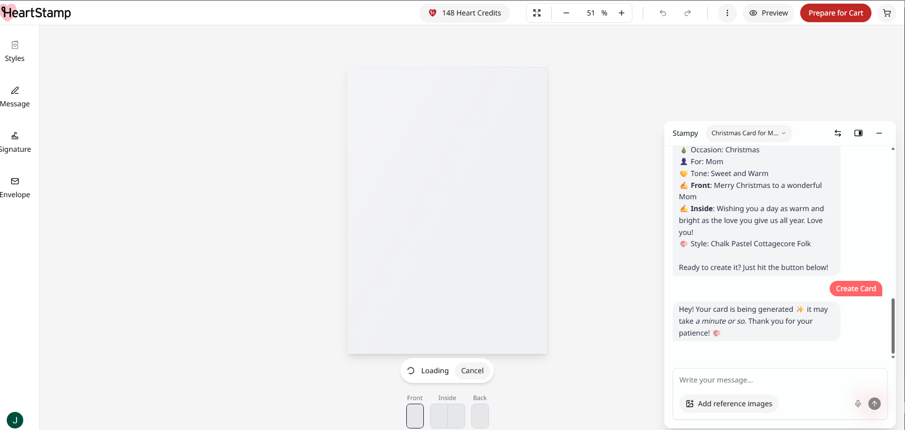Click Prepare for Cart
The height and width of the screenshot is (430, 905).
coord(836,13)
